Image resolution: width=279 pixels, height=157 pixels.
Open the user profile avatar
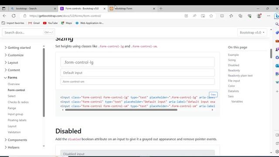[x=259, y=16]
